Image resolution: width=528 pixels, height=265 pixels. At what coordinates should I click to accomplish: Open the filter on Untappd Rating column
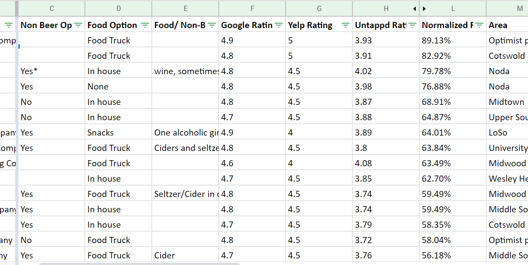pyautogui.click(x=412, y=25)
